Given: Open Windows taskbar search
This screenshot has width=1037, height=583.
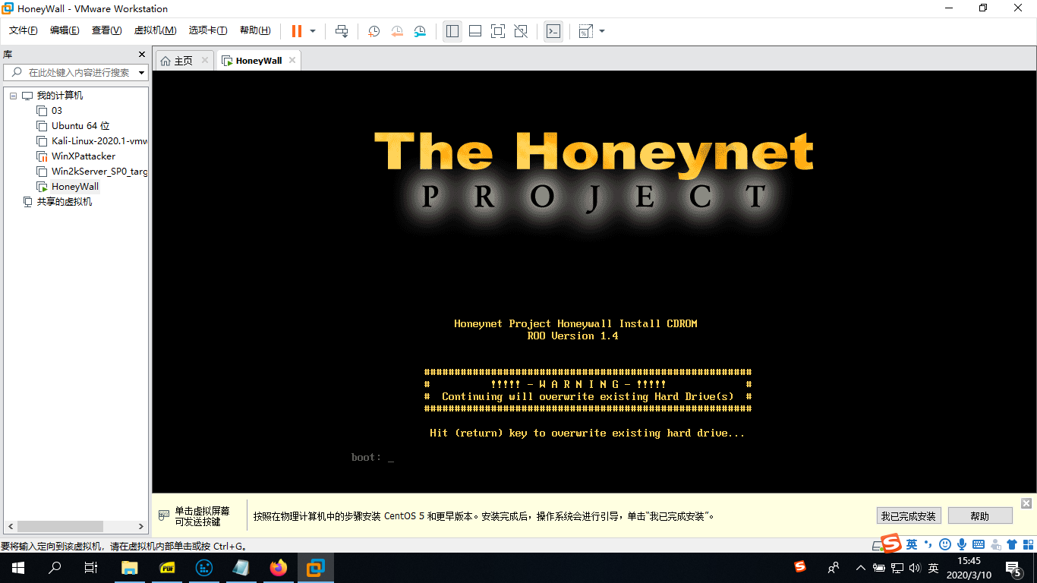Looking at the screenshot, I should (x=55, y=568).
